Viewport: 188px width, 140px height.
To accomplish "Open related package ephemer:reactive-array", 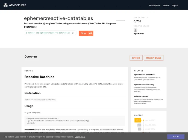I will click(144, 84).
